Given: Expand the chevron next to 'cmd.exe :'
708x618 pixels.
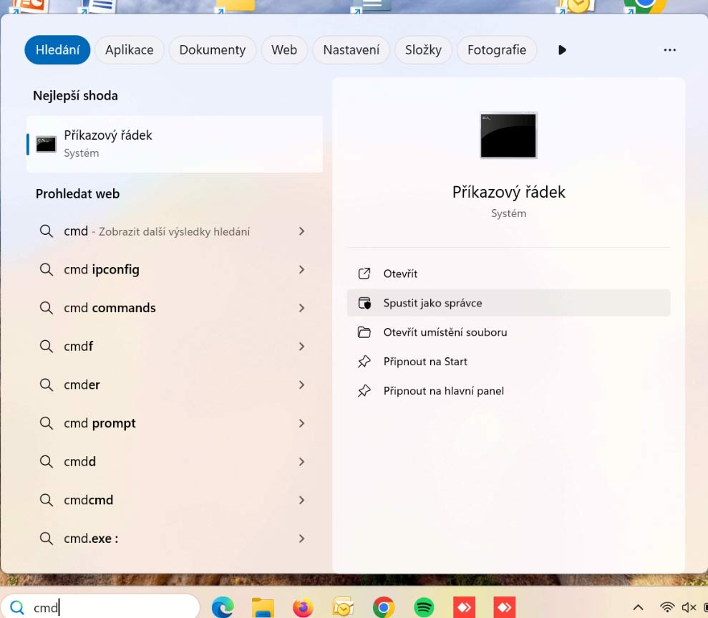Looking at the screenshot, I should pos(301,539).
